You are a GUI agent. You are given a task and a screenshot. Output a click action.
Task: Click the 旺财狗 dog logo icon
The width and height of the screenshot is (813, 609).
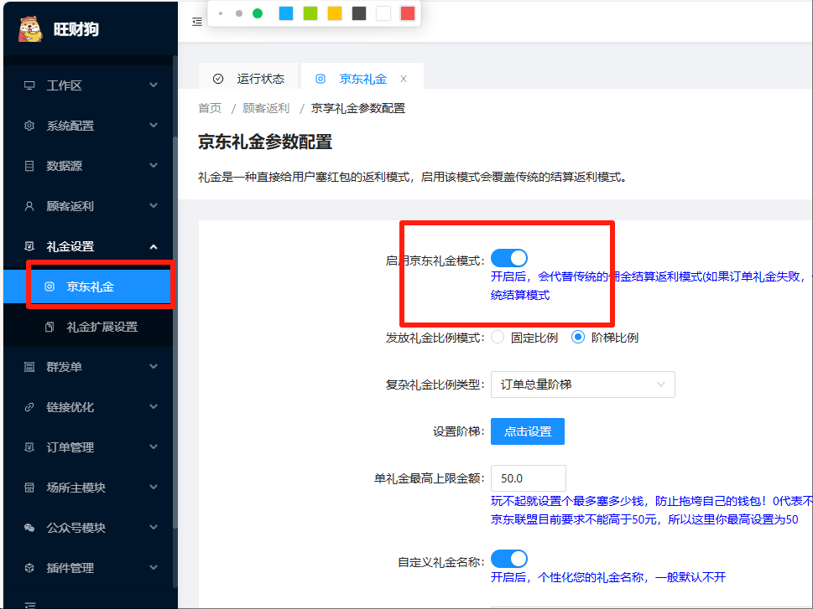click(x=31, y=28)
